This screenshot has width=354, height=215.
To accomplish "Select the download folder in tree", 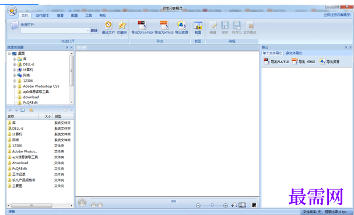I will [x=31, y=97].
